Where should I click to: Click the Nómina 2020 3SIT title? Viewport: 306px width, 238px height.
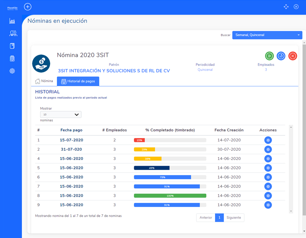click(83, 55)
